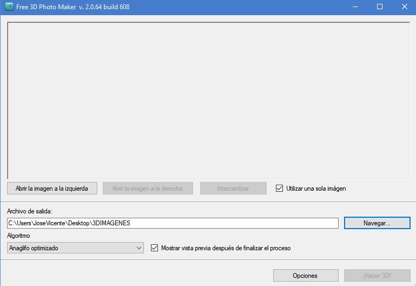Click inside the empty image preview area

coord(208,100)
